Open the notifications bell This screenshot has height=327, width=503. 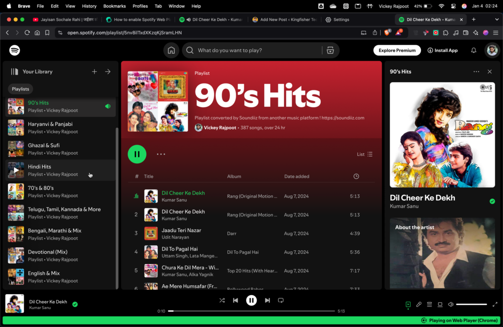pyautogui.click(x=474, y=51)
